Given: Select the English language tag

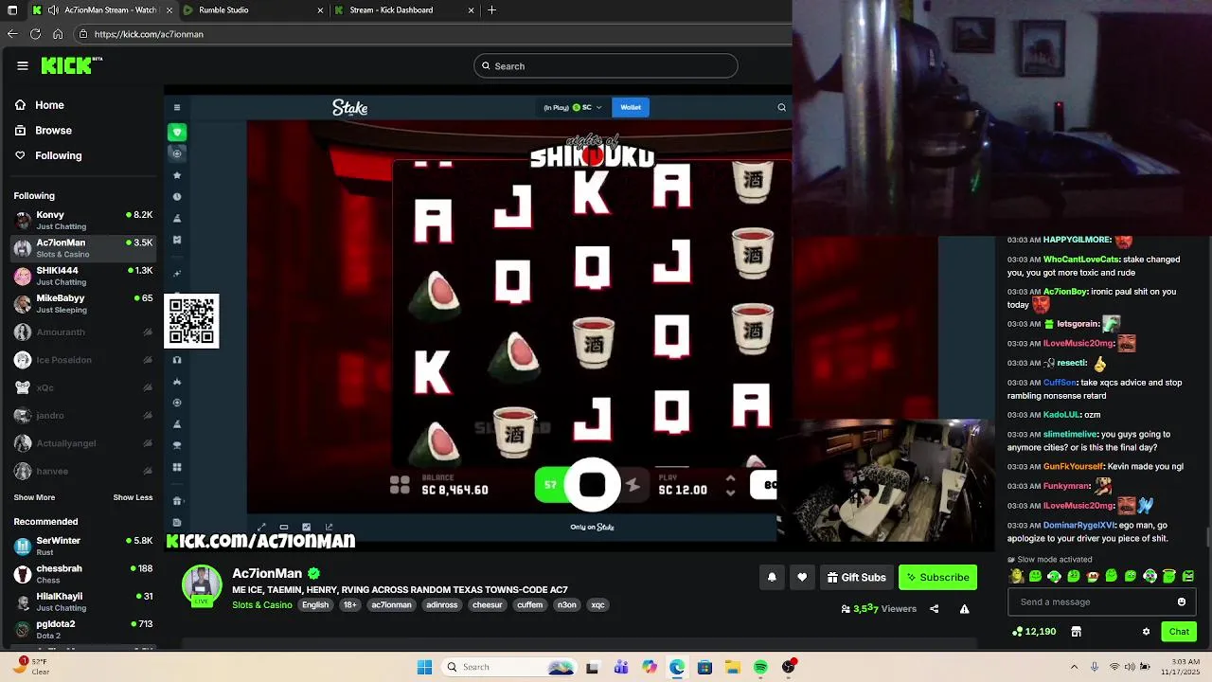Looking at the screenshot, I should pos(315,604).
